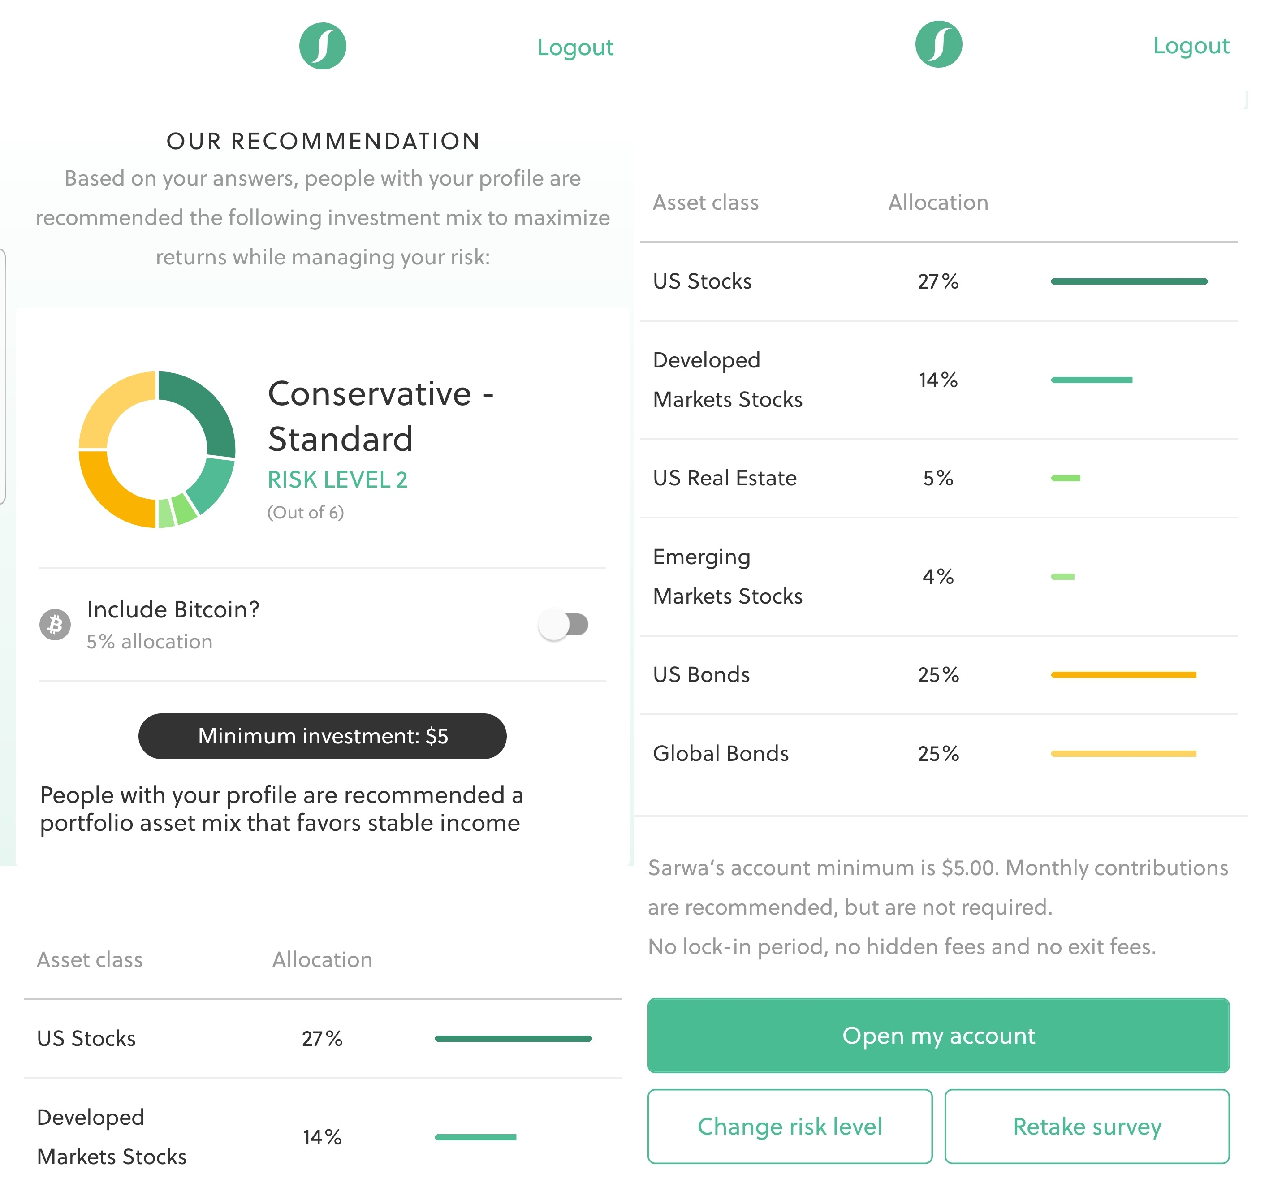Click the Retake survey button
1269x1183 pixels.
[x=1087, y=1127]
